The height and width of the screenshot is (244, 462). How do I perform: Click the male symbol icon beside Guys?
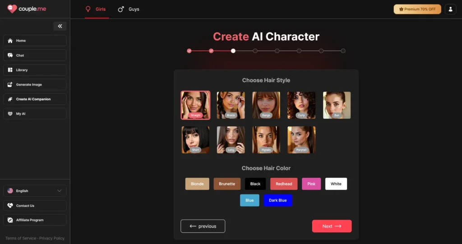click(121, 9)
